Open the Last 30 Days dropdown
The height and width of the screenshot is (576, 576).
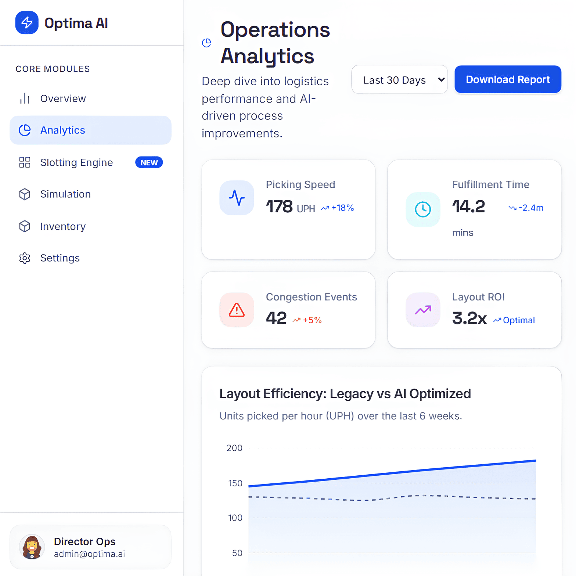coord(399,80)
